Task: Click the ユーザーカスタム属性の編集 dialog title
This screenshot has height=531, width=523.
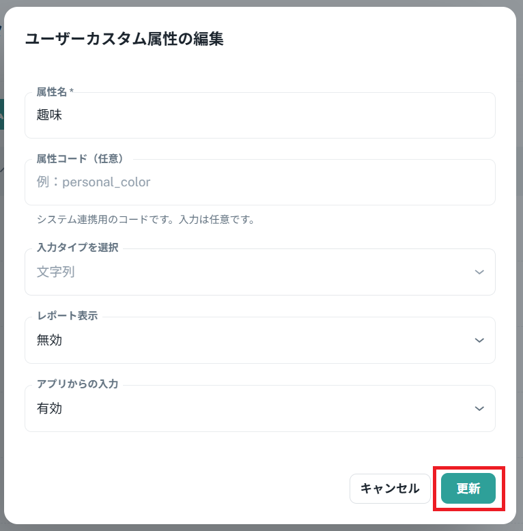Action: [x=124, y=39]
